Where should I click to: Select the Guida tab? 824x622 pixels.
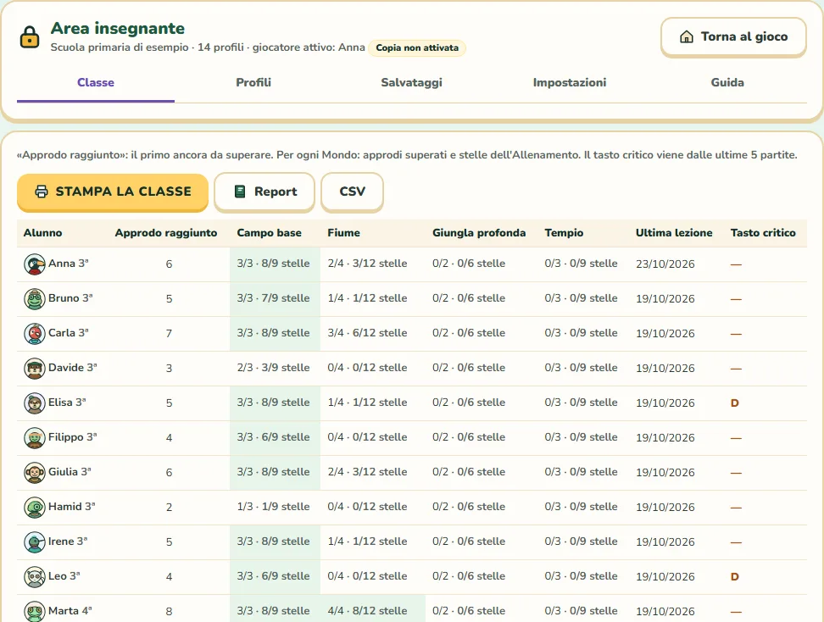coord(727,82)
